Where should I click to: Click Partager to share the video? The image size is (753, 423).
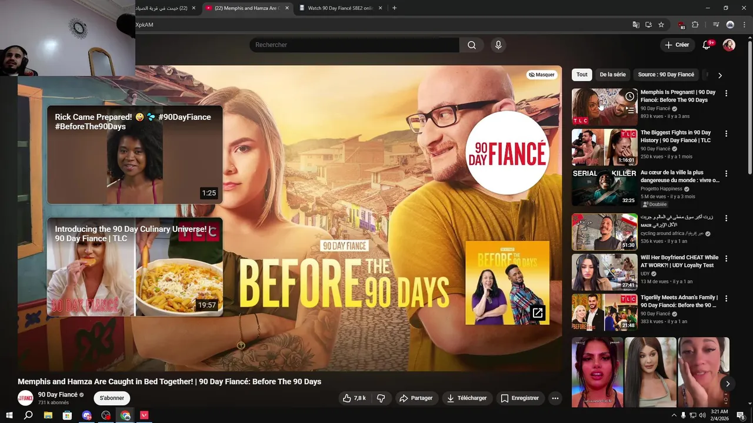(416, 398)
